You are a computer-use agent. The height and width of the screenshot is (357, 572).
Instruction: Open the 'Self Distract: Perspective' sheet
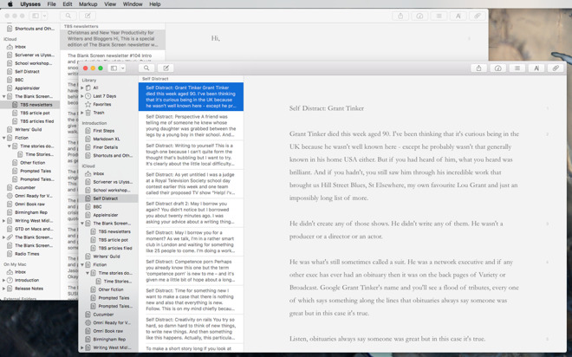(x=191, y=126)
